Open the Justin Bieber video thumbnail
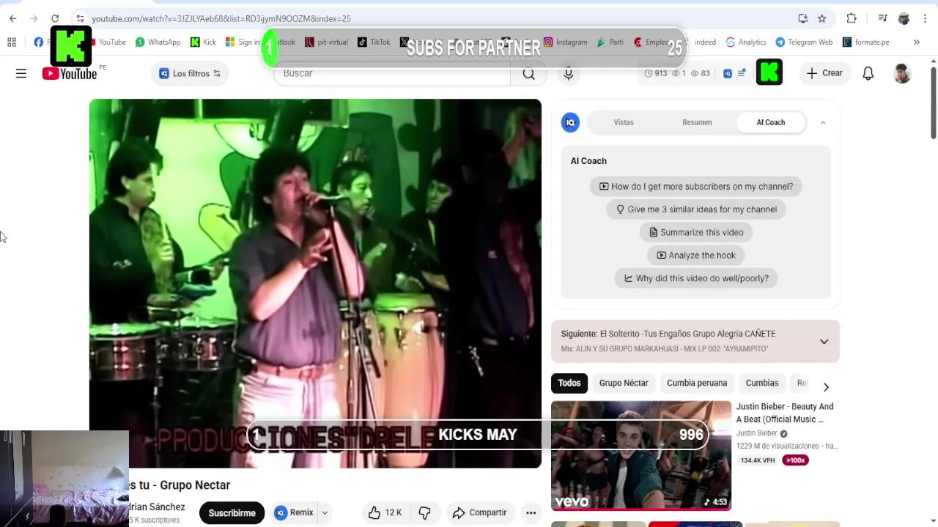938x527 pixels. point(641,455)
